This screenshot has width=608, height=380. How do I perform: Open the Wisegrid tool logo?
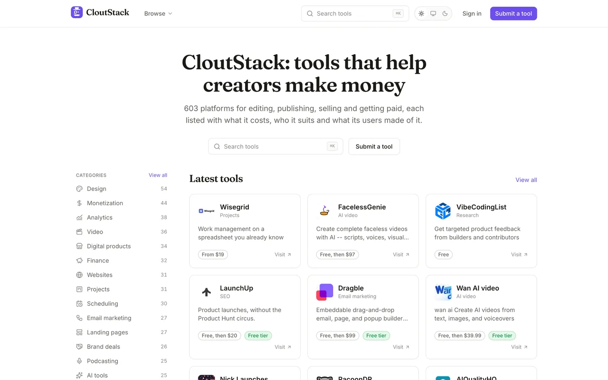point(206,211)
